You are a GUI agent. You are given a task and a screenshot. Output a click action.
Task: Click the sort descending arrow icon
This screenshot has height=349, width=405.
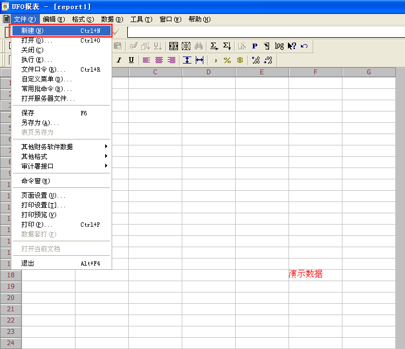(158, 46)
